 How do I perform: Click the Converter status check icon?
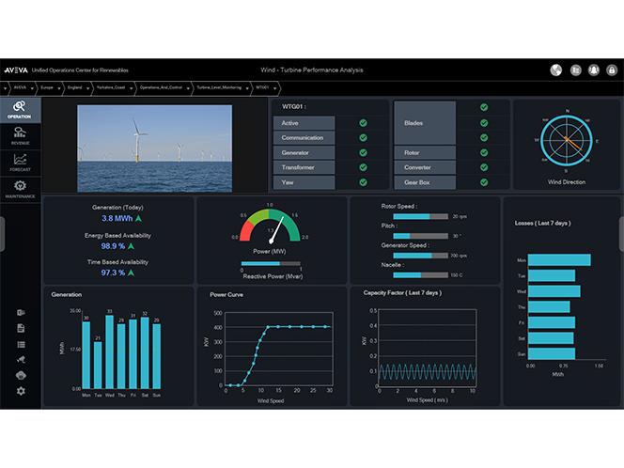484,167
